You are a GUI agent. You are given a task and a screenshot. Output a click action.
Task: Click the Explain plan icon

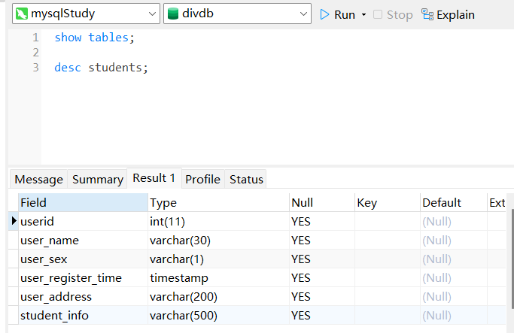pos(427,14)
